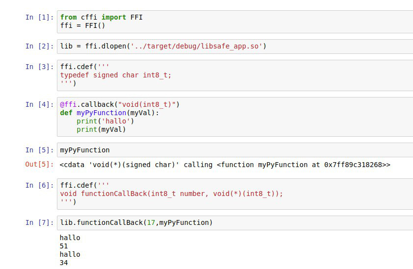Viewport: 413px width, 269px height.
Task: Place cursor on the @ffi.callback decorator line
Action: click(120, 104)
